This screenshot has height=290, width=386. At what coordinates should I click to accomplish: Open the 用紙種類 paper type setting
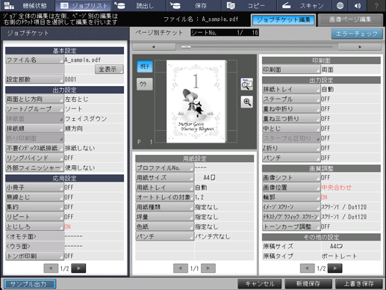click(164, 207)
